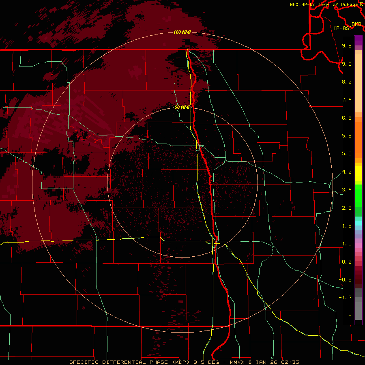This screenshot has height=365, width=365.
Task: Click the 1.8 value on color scale
Action: tap(347, 226)
